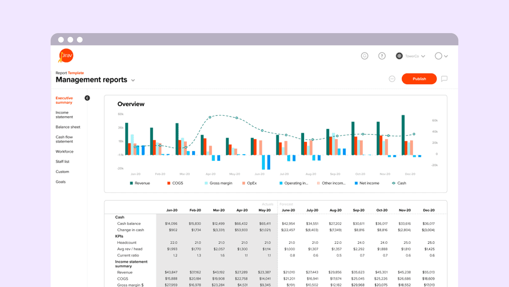Toggle Net income series in legend
The width and height of the screenshot is (509, 287).
coord(367,183)
